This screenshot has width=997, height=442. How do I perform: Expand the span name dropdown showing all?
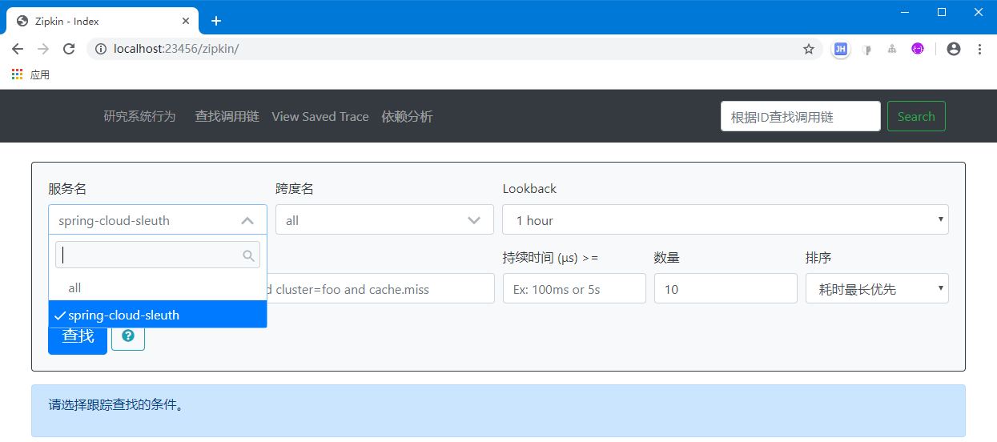point(384,220)
